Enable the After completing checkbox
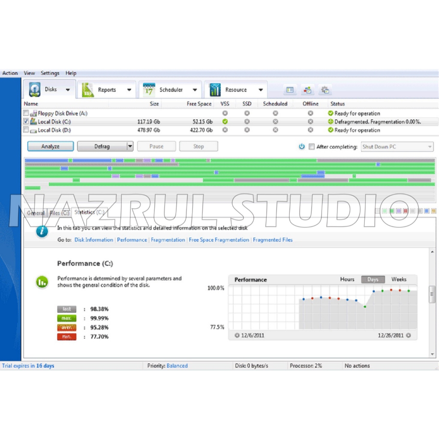This screenshot has width=439, height=439. pos(312,147)
